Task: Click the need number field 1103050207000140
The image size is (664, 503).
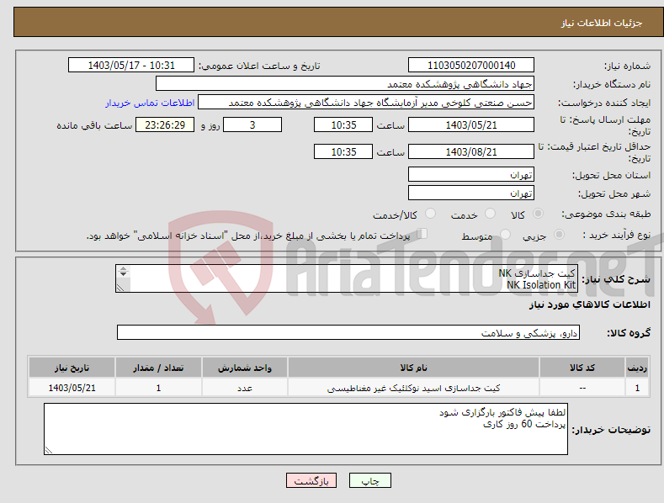Action: pos(471,66)
